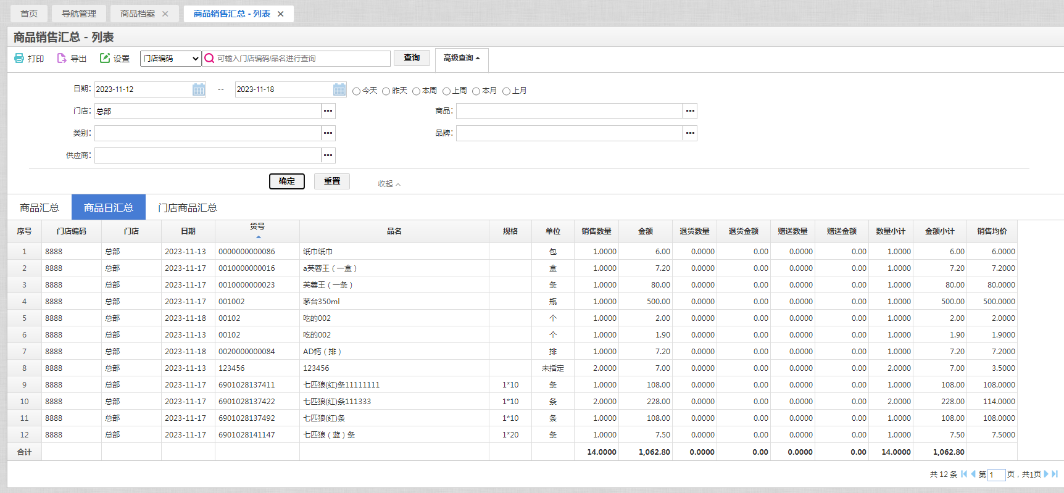Click the 销售数量 column header
The height and width of the screenshot is (493, 1064).
(596, 231)
